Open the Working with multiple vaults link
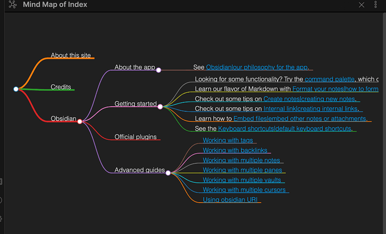 point(243,180)
